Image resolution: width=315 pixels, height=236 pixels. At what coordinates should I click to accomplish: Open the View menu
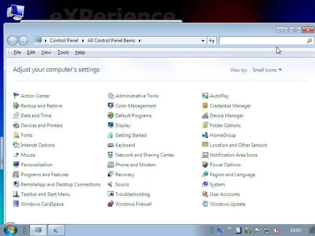(46, 52)
